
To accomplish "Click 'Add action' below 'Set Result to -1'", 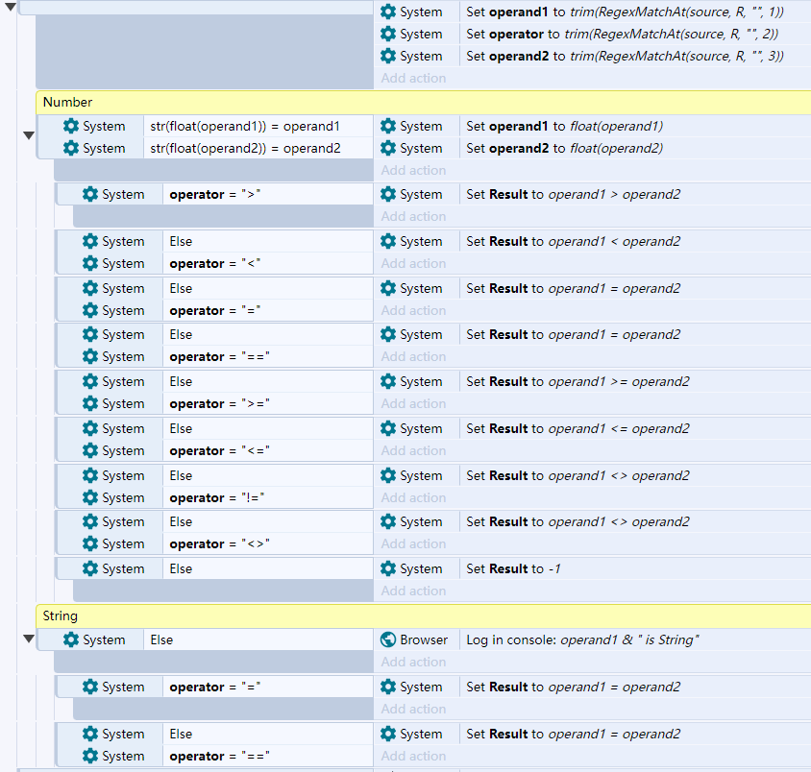I will [413, 591].
